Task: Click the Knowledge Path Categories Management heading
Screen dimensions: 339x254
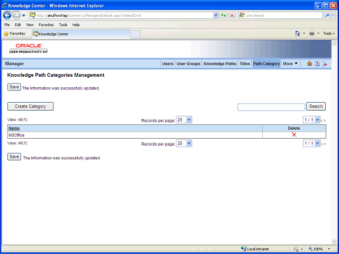Action: pyautogui.click(x=56, y=75)
